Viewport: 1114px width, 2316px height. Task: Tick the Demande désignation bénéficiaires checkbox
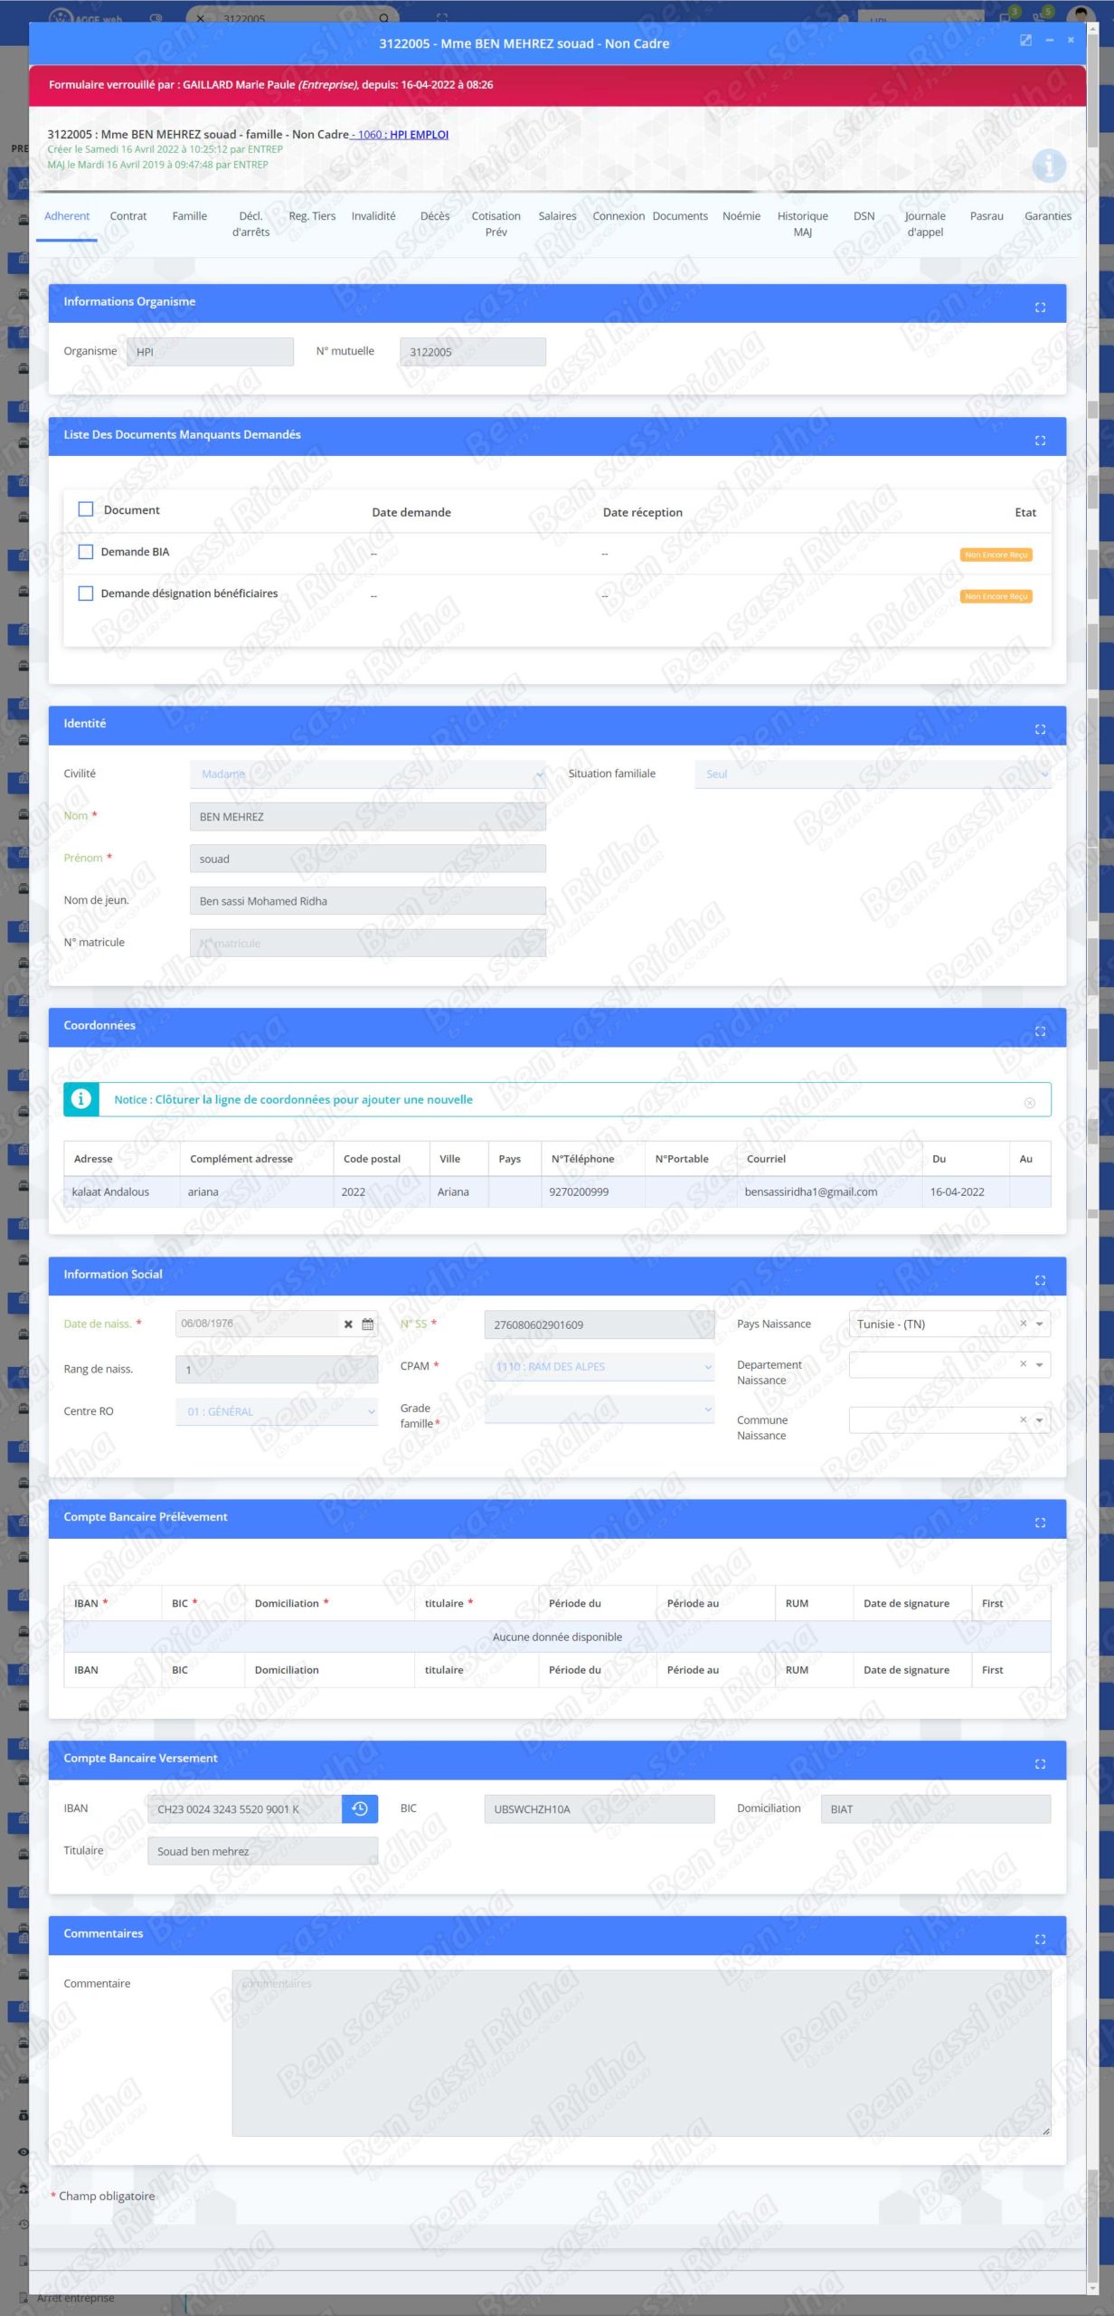click(x=86, y=593)
